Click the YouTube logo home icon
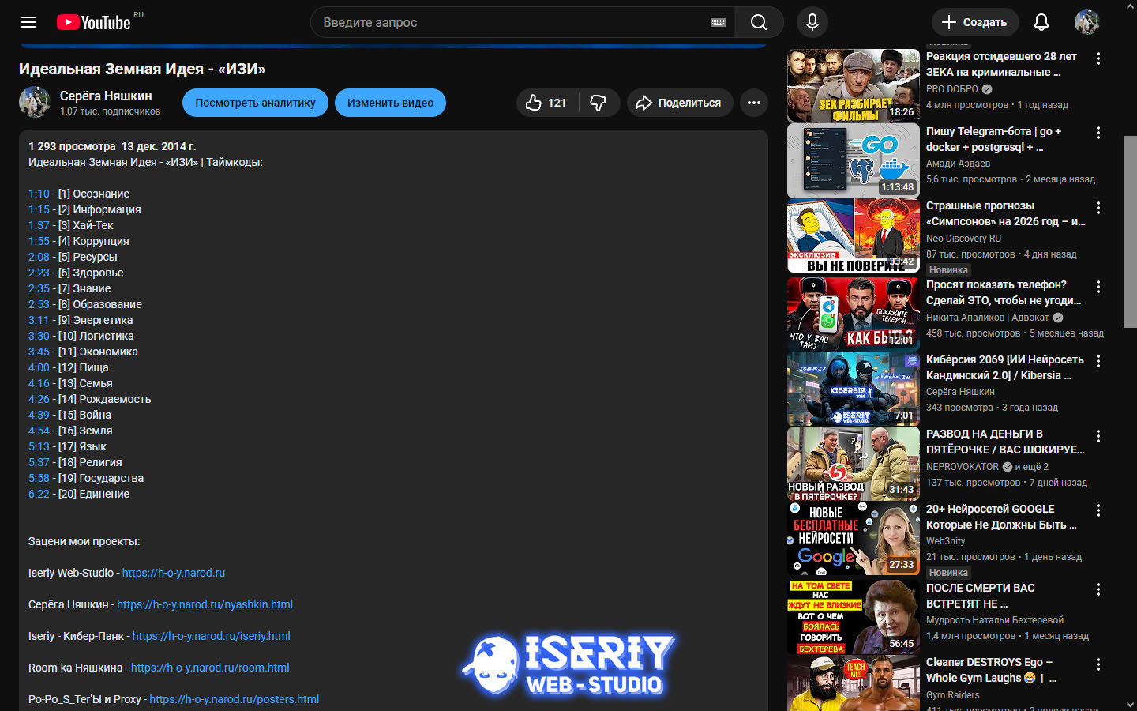 coord(94,22)
